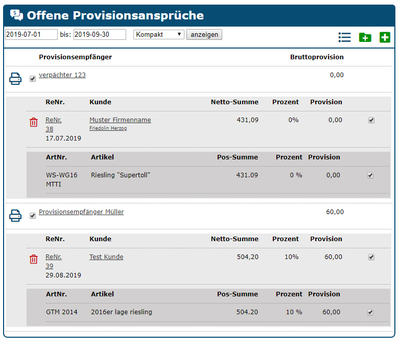401x350 pixels.
Task: Delete invoice 38 commission entry
Action: tap(34, 122)
